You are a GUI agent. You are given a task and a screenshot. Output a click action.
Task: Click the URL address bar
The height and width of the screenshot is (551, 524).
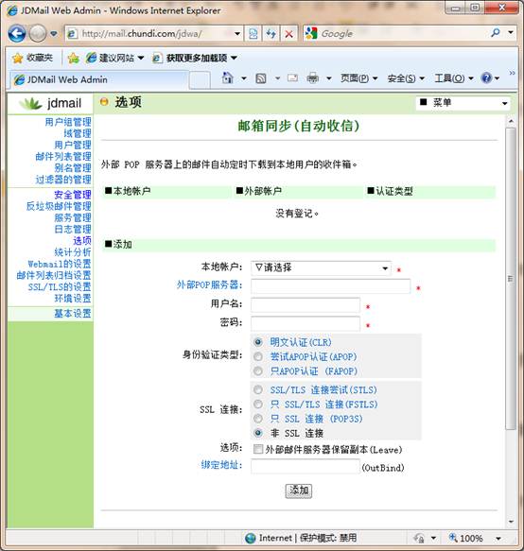tap(155, 34)
